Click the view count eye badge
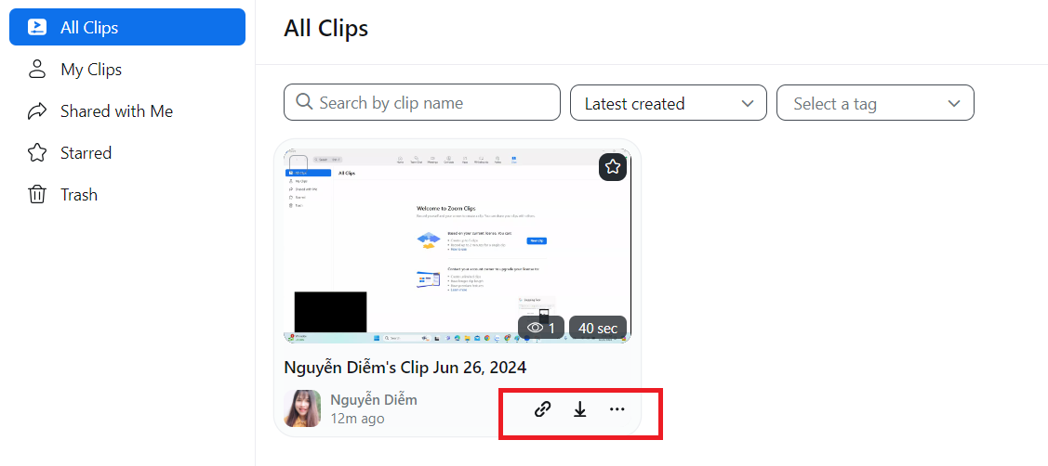Image resolution: width=1048 pixels, height=466 pixels. (x=540, y=328)
